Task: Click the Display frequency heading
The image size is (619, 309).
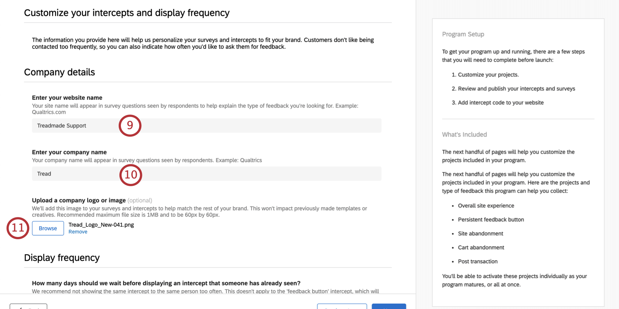Action: click(x=62, y=258)
